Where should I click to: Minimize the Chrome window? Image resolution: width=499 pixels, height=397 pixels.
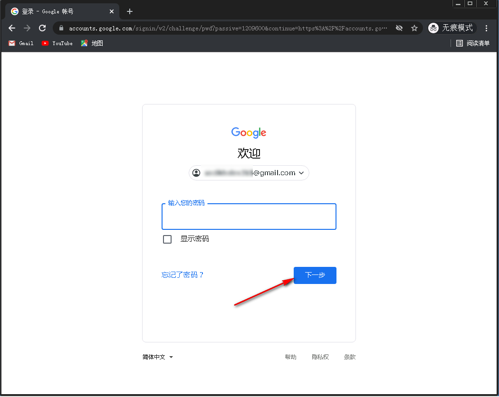pos(458,4)
